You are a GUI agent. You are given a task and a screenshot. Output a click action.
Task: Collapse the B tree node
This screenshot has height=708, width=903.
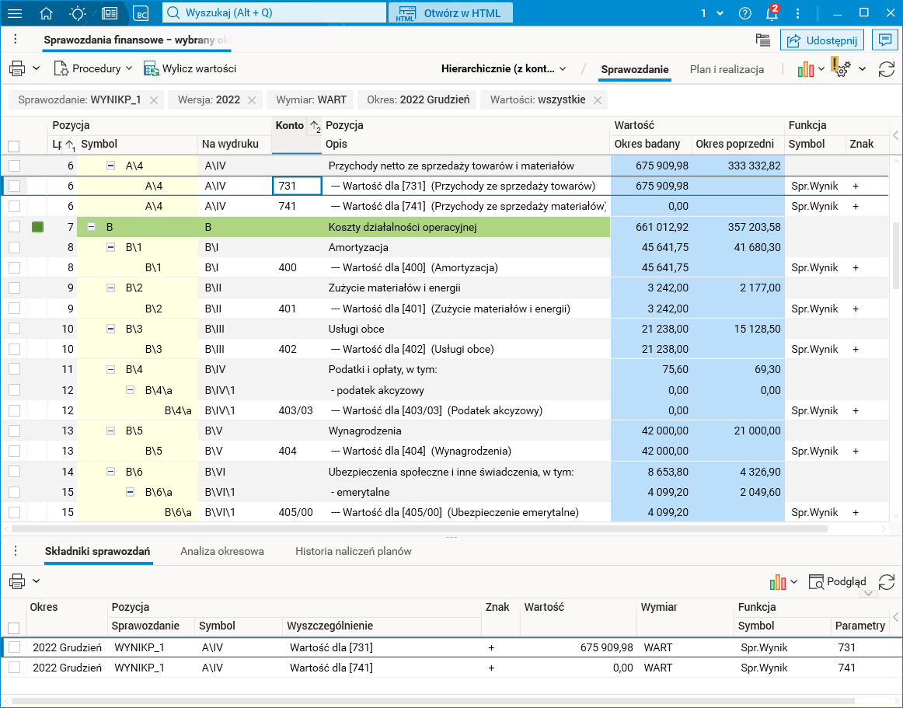click(x=91, y=227)
